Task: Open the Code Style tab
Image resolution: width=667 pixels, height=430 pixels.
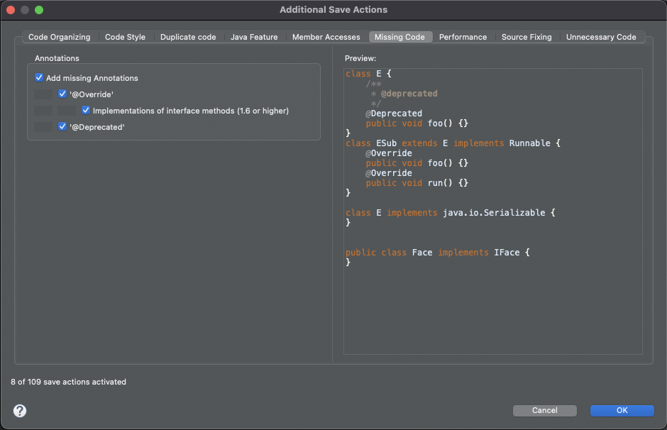Action: pyautogui.click(x=125, y=37)
